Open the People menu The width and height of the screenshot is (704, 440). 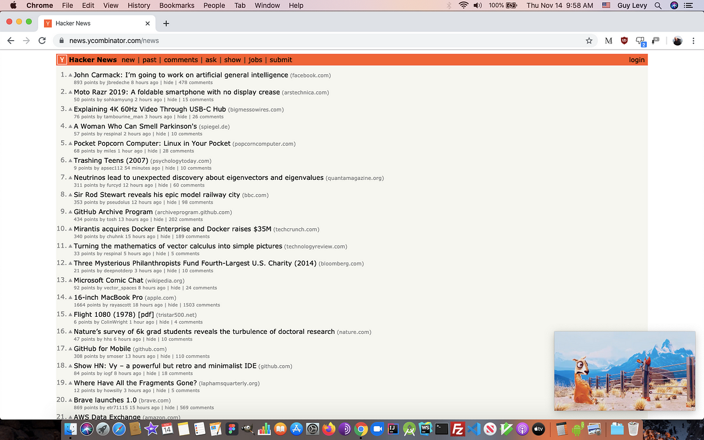pos(214,5)
